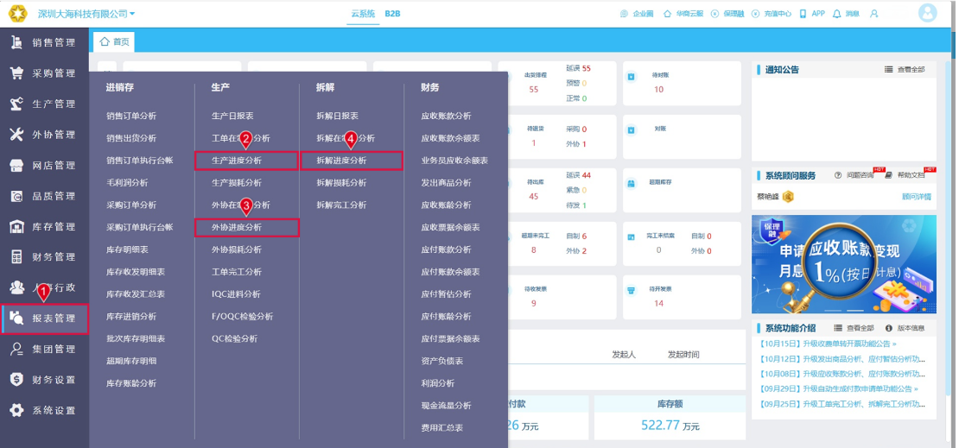The image size is (959, 448).
Task: Open 拆解完工分析 report
Action: point(341,205)
